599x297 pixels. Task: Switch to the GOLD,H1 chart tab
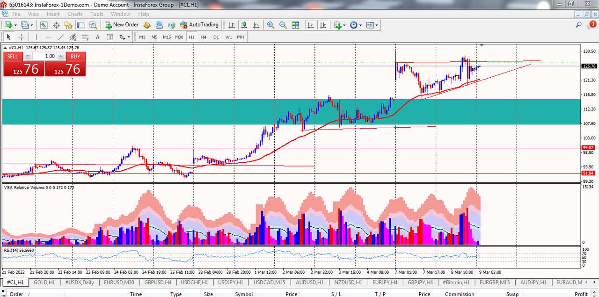pyautogui.click(x=44, y=283)
